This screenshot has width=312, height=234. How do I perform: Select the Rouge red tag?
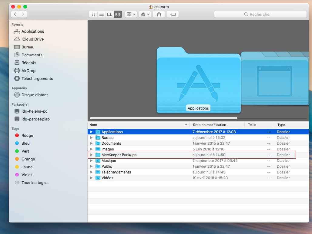pyautogui.click(x=27, y=136)
